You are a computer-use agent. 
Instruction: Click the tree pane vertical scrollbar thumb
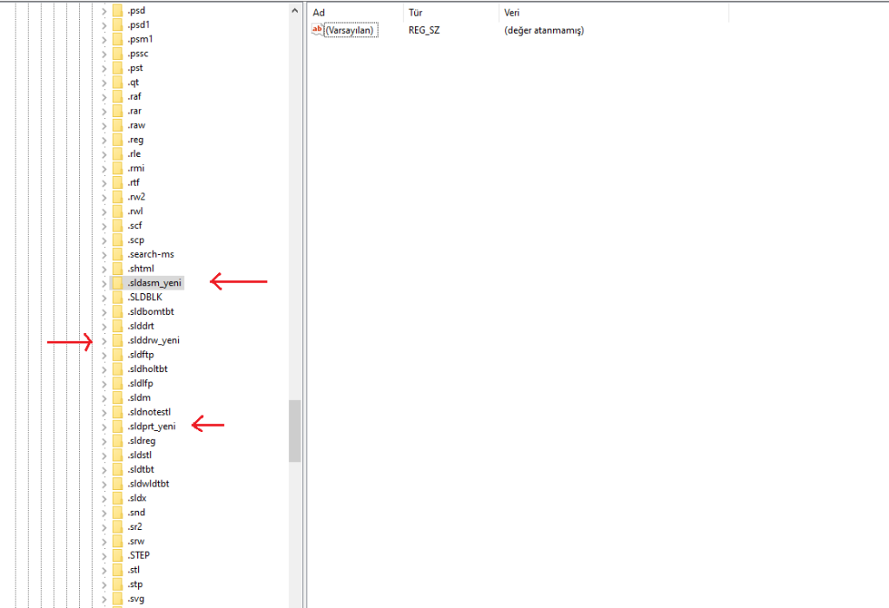pyautogui.click(x=295, y=430)
